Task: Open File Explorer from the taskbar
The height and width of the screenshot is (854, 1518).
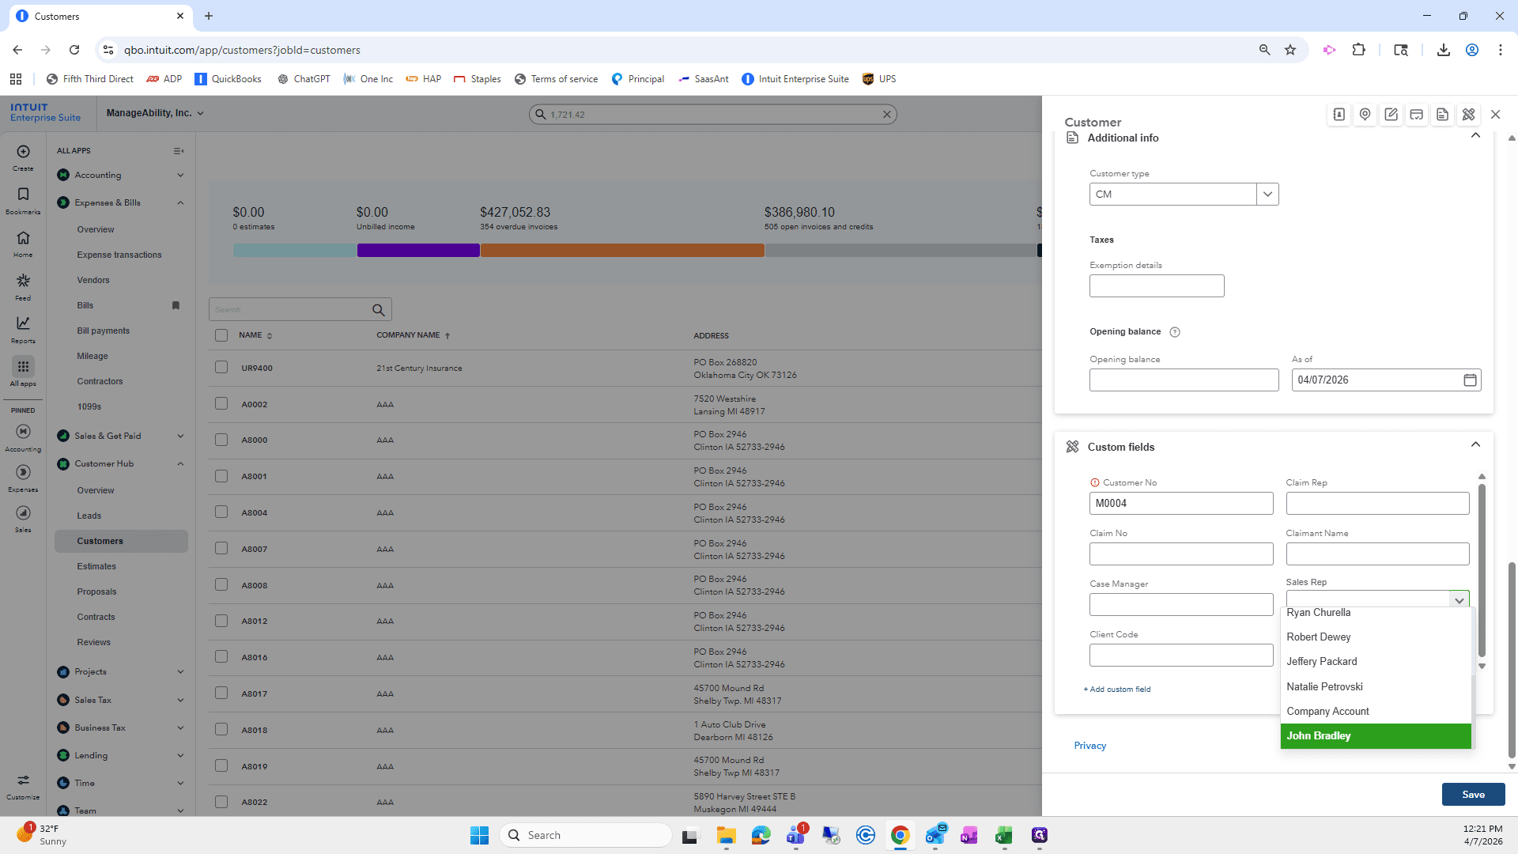Action: (x=726, y=836)
